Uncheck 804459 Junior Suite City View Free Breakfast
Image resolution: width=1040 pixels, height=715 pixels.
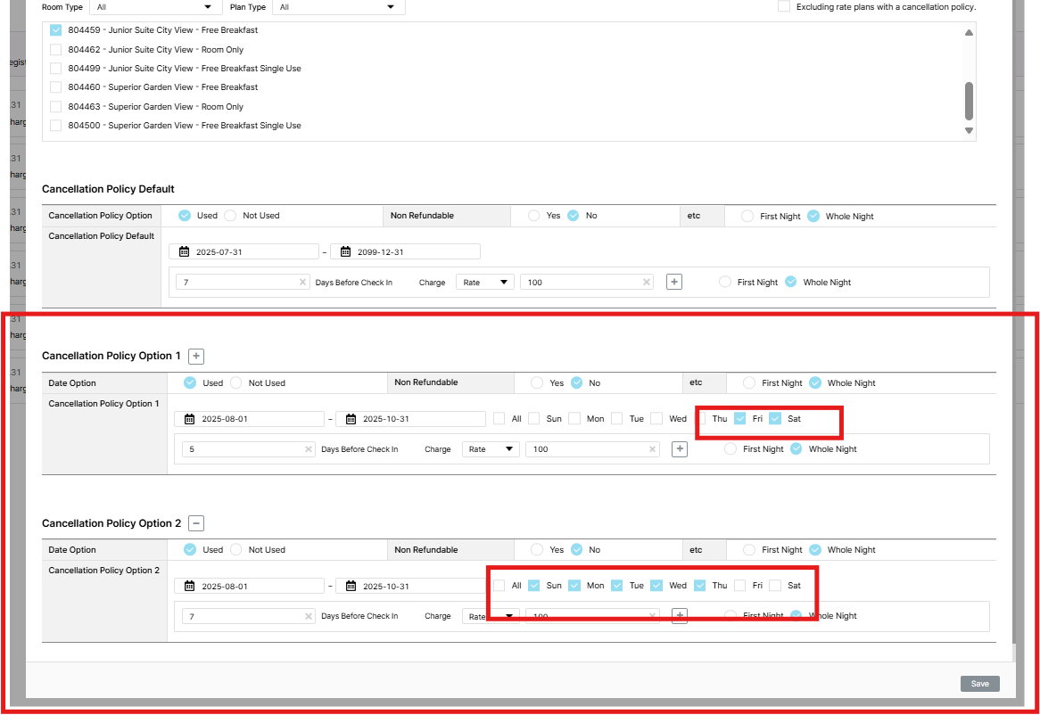coord(55,29)
